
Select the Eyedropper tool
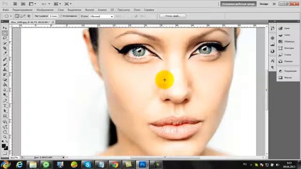pos(5,53)
